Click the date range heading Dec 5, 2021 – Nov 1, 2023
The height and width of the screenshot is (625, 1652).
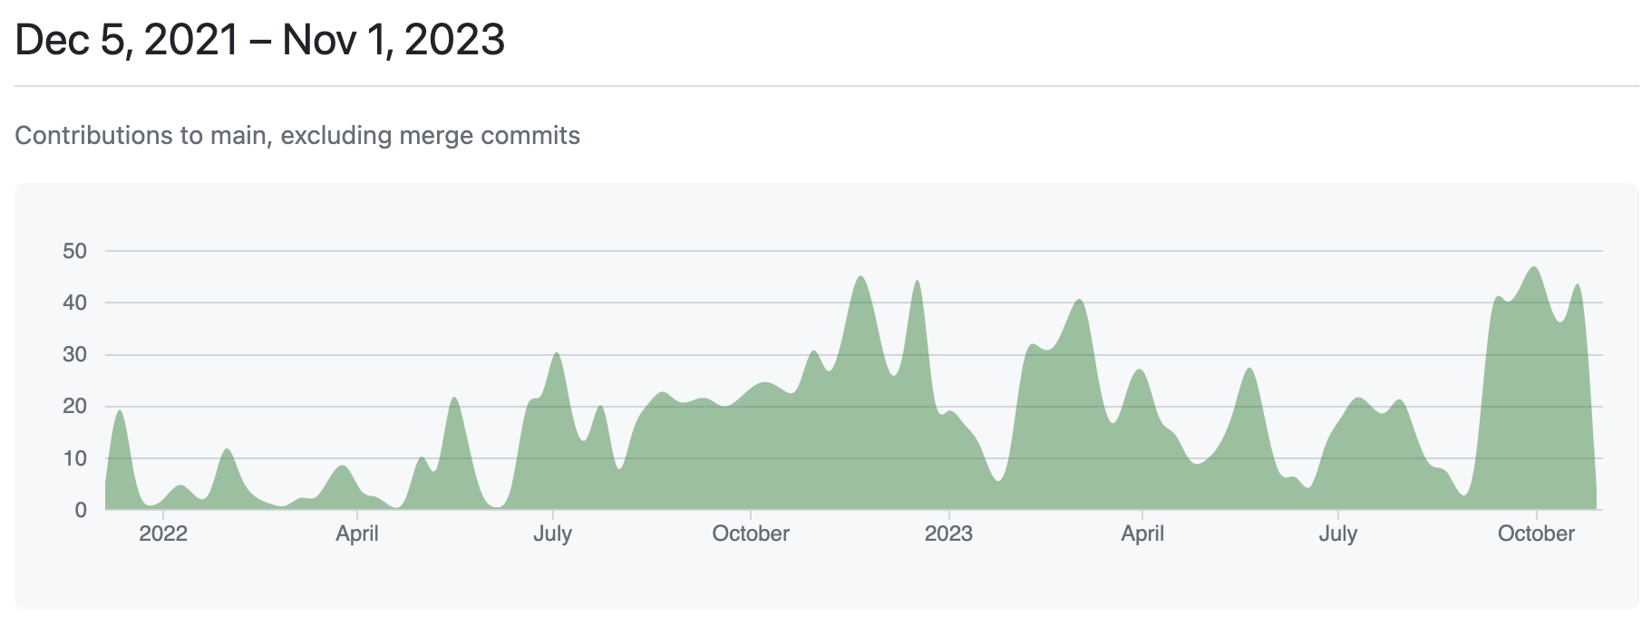tap(260, 40)
